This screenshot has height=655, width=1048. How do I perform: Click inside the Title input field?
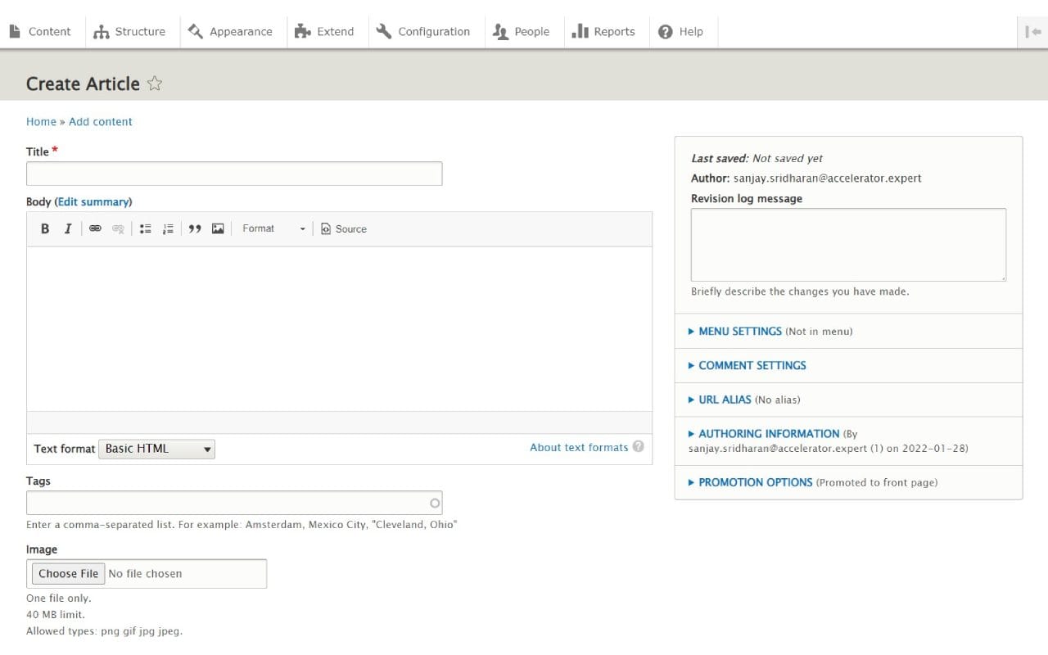point(233,173)
